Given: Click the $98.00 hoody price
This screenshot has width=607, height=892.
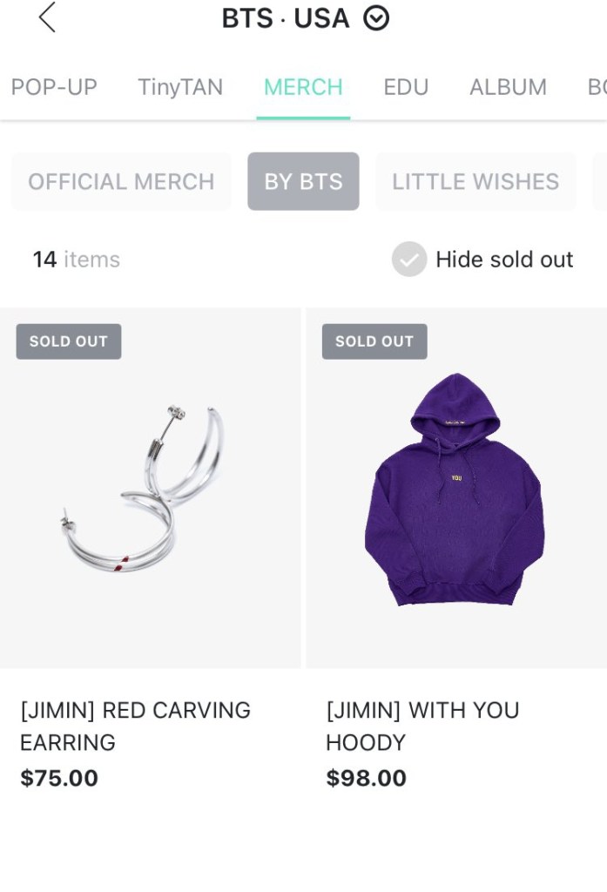Looking at the screenshot, I should 366,778.
